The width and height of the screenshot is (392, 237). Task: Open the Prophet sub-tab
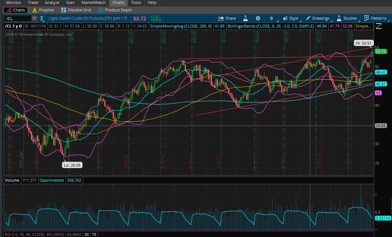pyautogui.click(x=43, y=10)
